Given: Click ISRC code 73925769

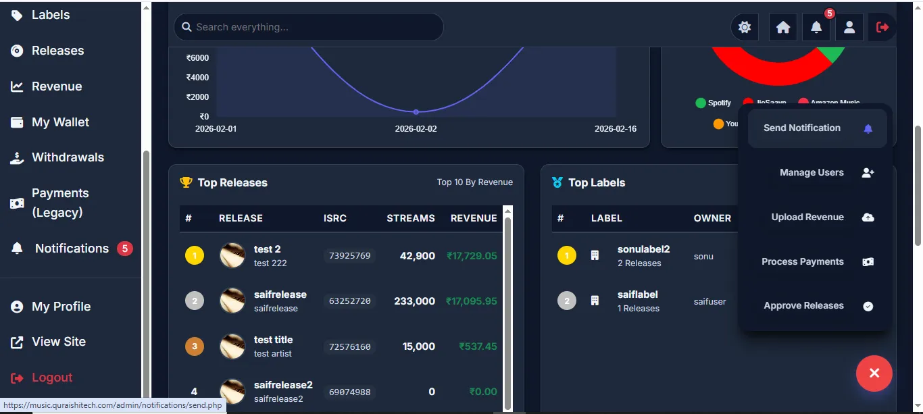Looking at the screenshot, I should (x=349, y=256).
